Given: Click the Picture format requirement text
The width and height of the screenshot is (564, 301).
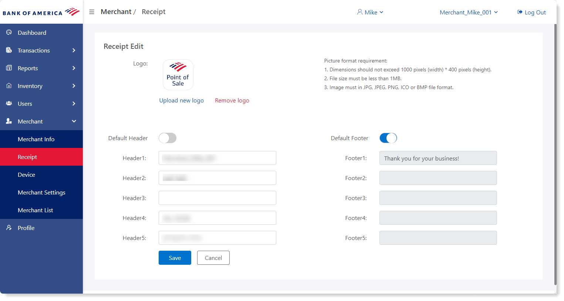Looking at the screenshot, I should point(356,61).
